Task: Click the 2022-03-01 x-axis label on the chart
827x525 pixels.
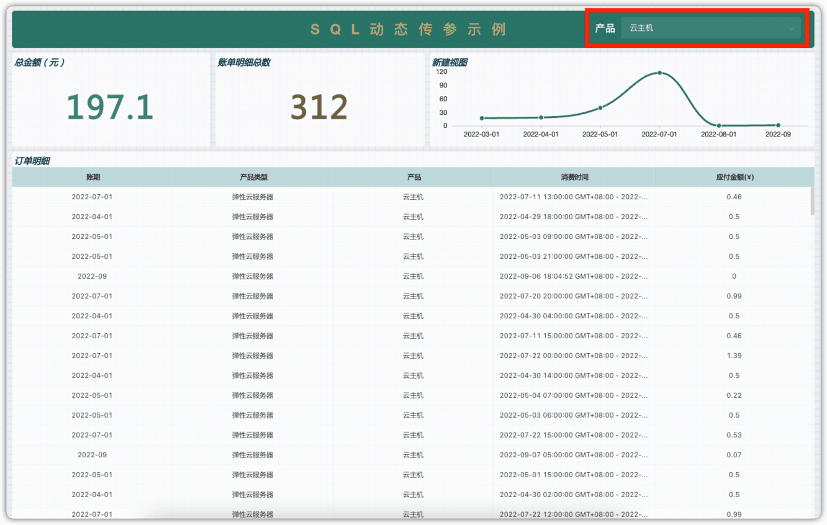Action: tap(482, 134)
